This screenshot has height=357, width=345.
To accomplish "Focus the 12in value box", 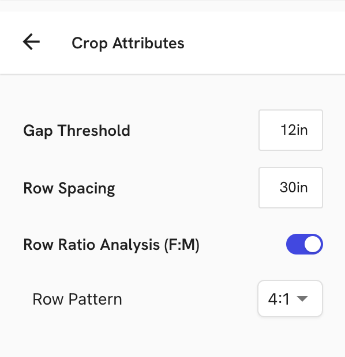I will point(291,130).
